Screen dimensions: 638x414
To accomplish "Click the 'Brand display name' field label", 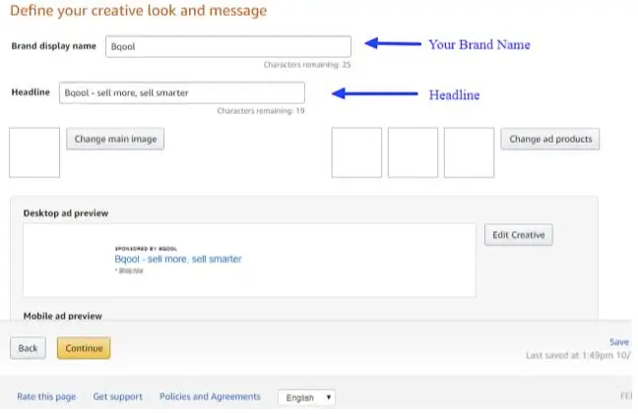I will (54, 46).
